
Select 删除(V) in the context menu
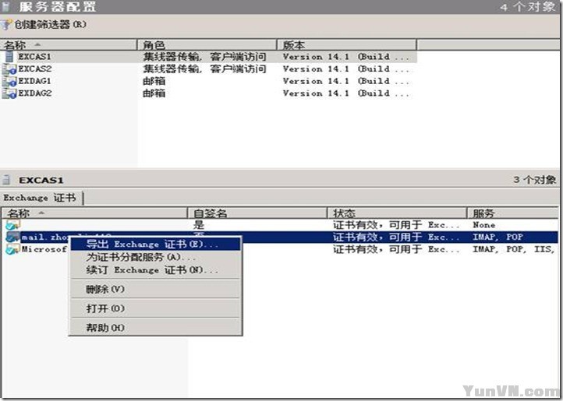155,289
